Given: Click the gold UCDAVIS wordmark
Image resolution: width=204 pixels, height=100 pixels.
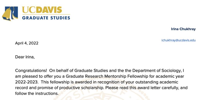Looking at the screenshot, I should (42, 10).
